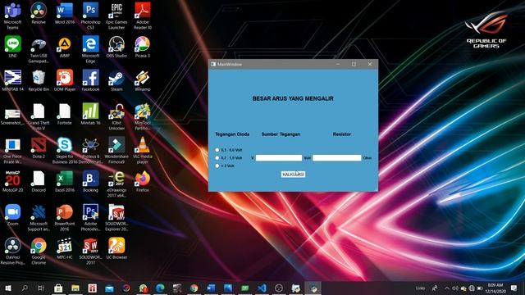
Task: Open Task View from the taskbar
Action: tap(41, 288)
